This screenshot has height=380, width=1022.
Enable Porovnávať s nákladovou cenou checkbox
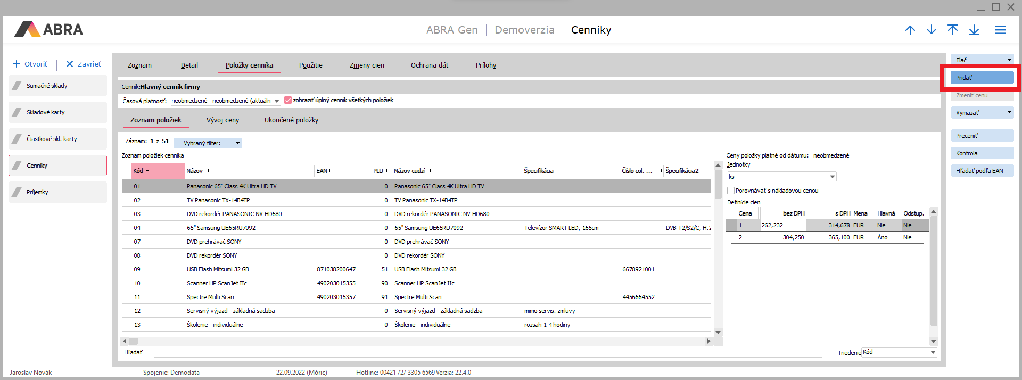click(731, 191)
